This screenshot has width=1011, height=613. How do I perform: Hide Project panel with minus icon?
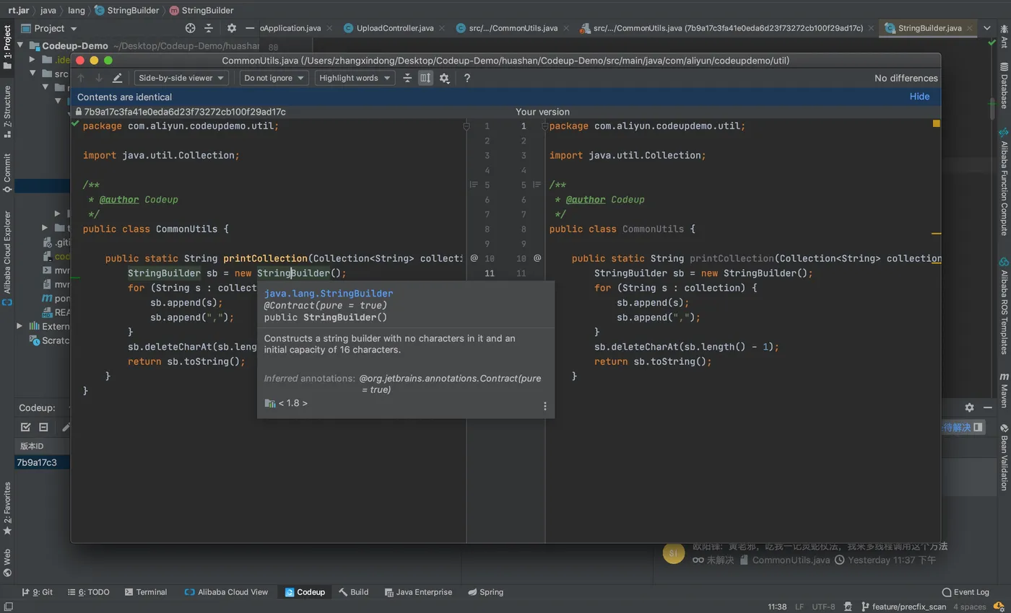250,28
